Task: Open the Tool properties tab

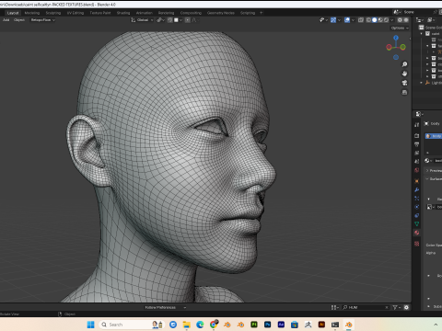Action: [x=416, y=125]
